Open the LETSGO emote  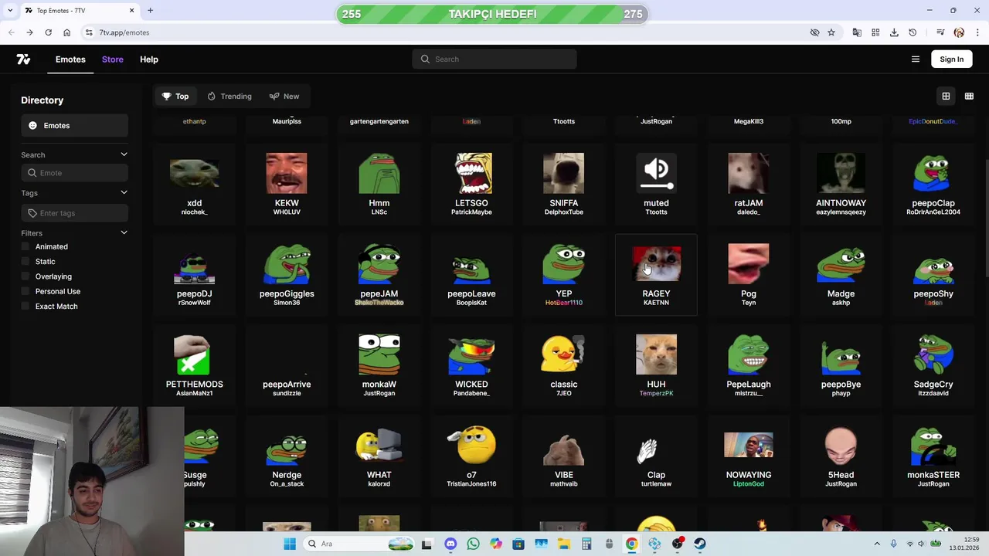pos(471,184)
